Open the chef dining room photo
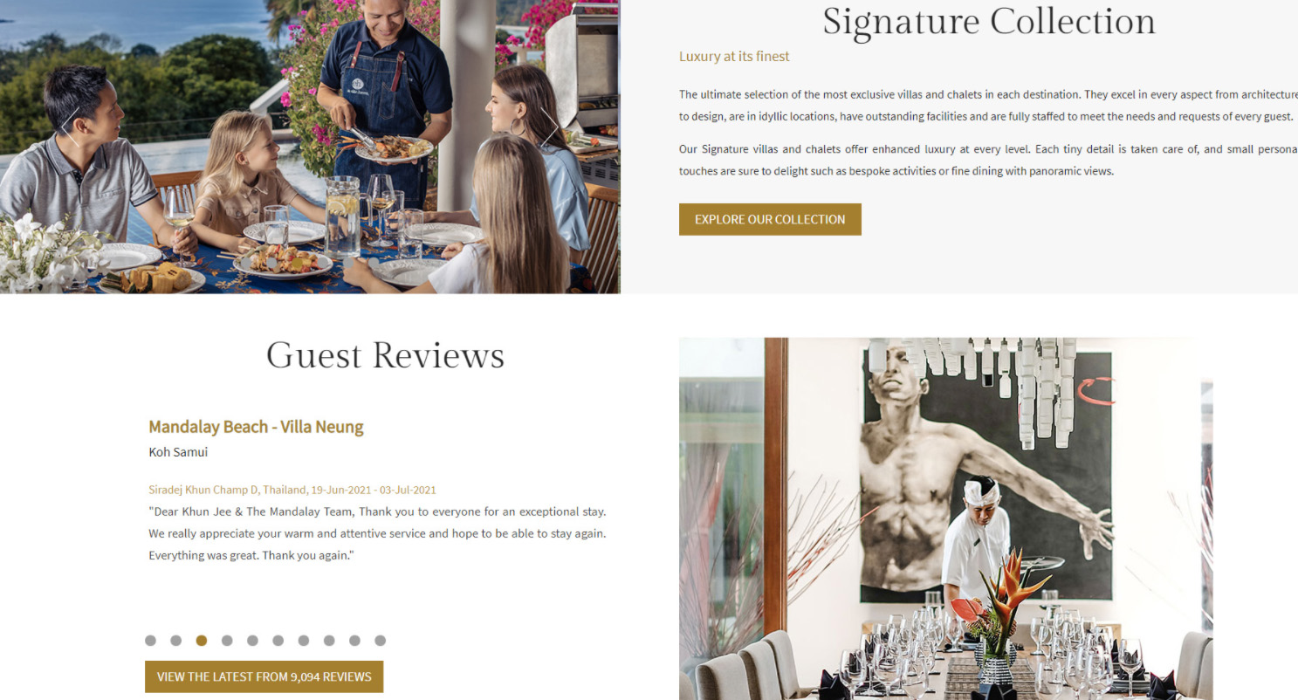The width and height of the screenshot is (1298, 700). [945, 518]
